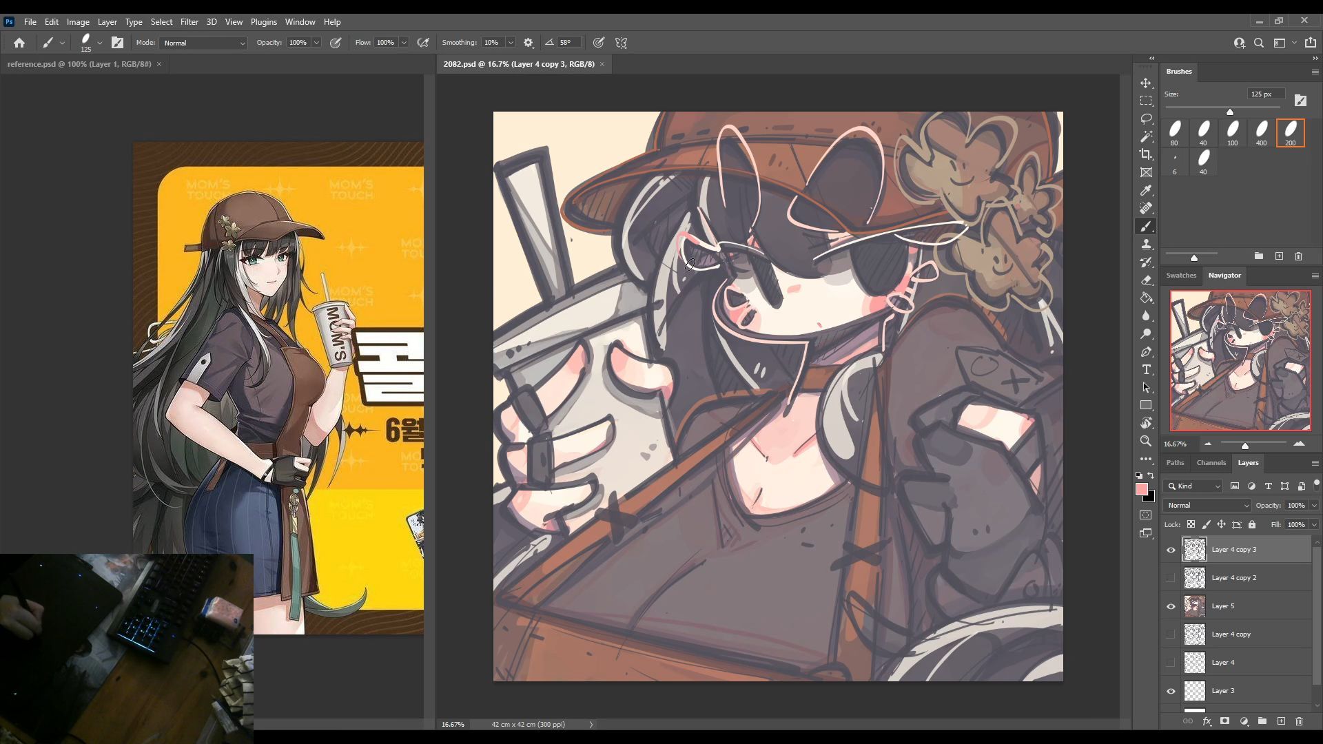The image size is (1323, 744).
Task: Switch to Swatches panel tab
Action: pyautogui.click(x=1181, y=276)
